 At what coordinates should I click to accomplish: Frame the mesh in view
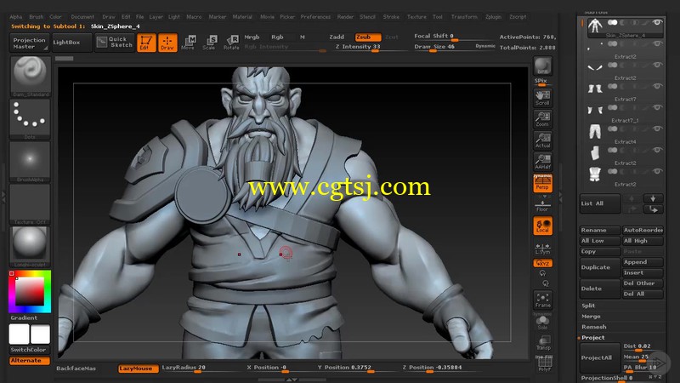tap(542, 300)
